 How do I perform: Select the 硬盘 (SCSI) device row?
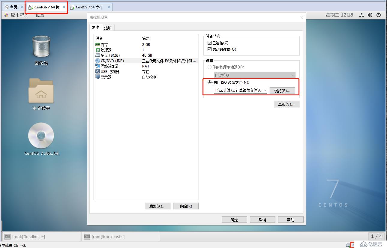click(146, 55)
